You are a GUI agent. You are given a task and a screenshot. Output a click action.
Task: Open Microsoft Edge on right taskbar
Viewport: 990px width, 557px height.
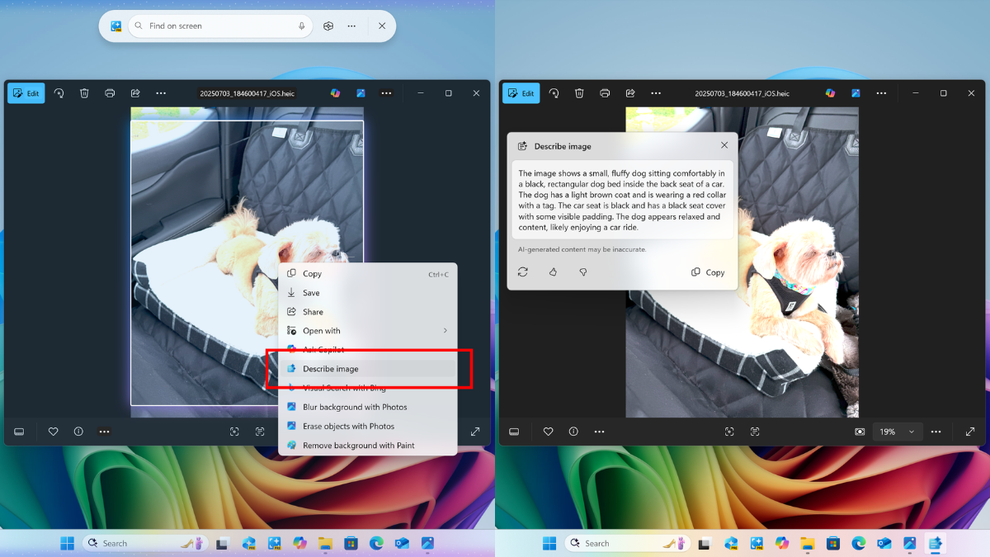(859, 543)
